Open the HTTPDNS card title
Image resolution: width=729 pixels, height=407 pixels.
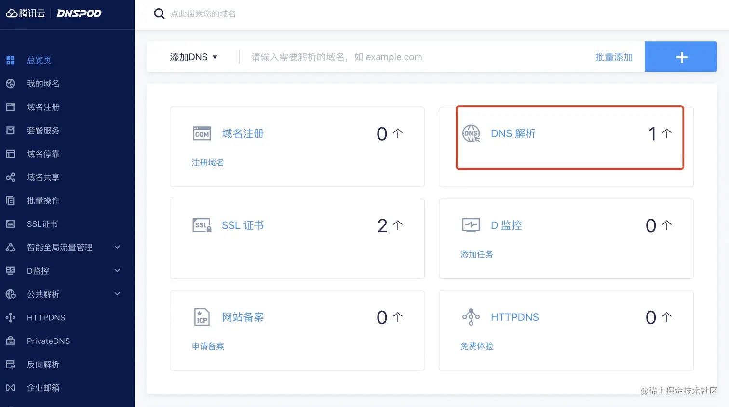point(515,317)
